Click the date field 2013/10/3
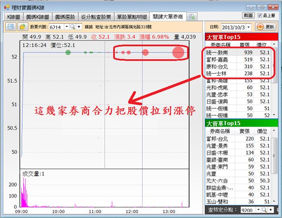Image resolution: width=282 pixels, height=218 pixels. click(233, 27)
